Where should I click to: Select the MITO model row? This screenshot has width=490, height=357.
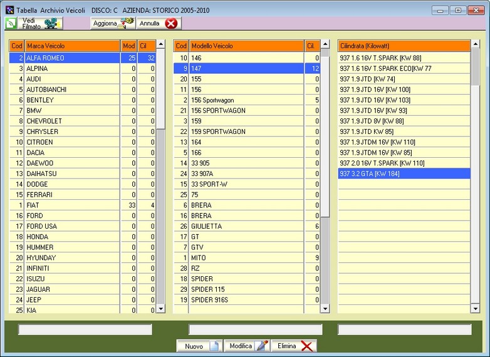pos(247,257)
